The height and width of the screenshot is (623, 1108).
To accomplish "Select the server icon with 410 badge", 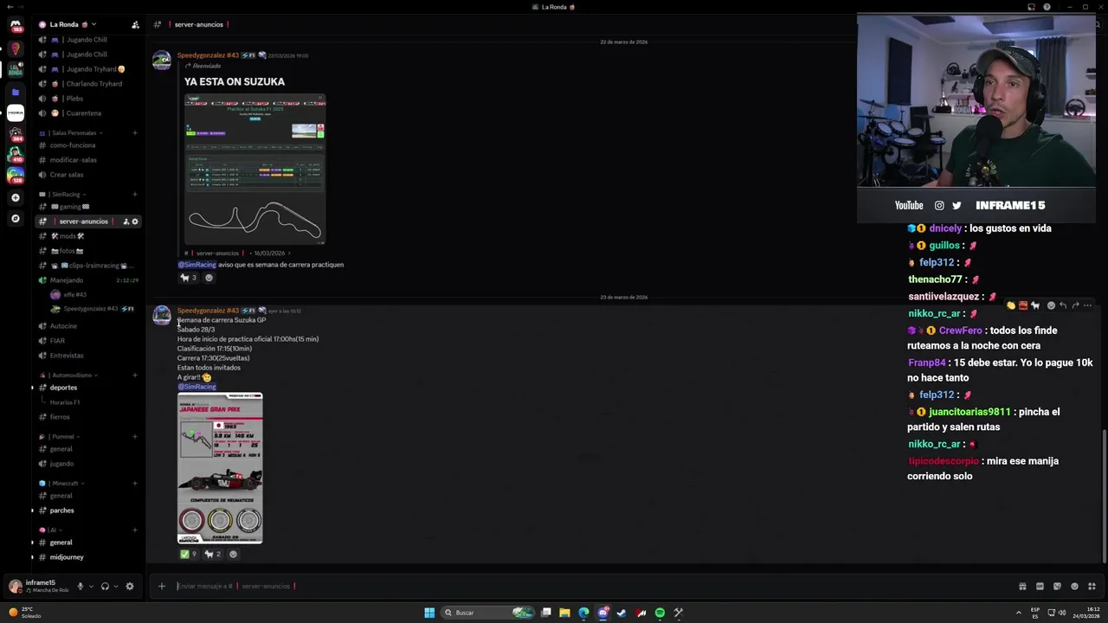I will [x=15, y=154].
